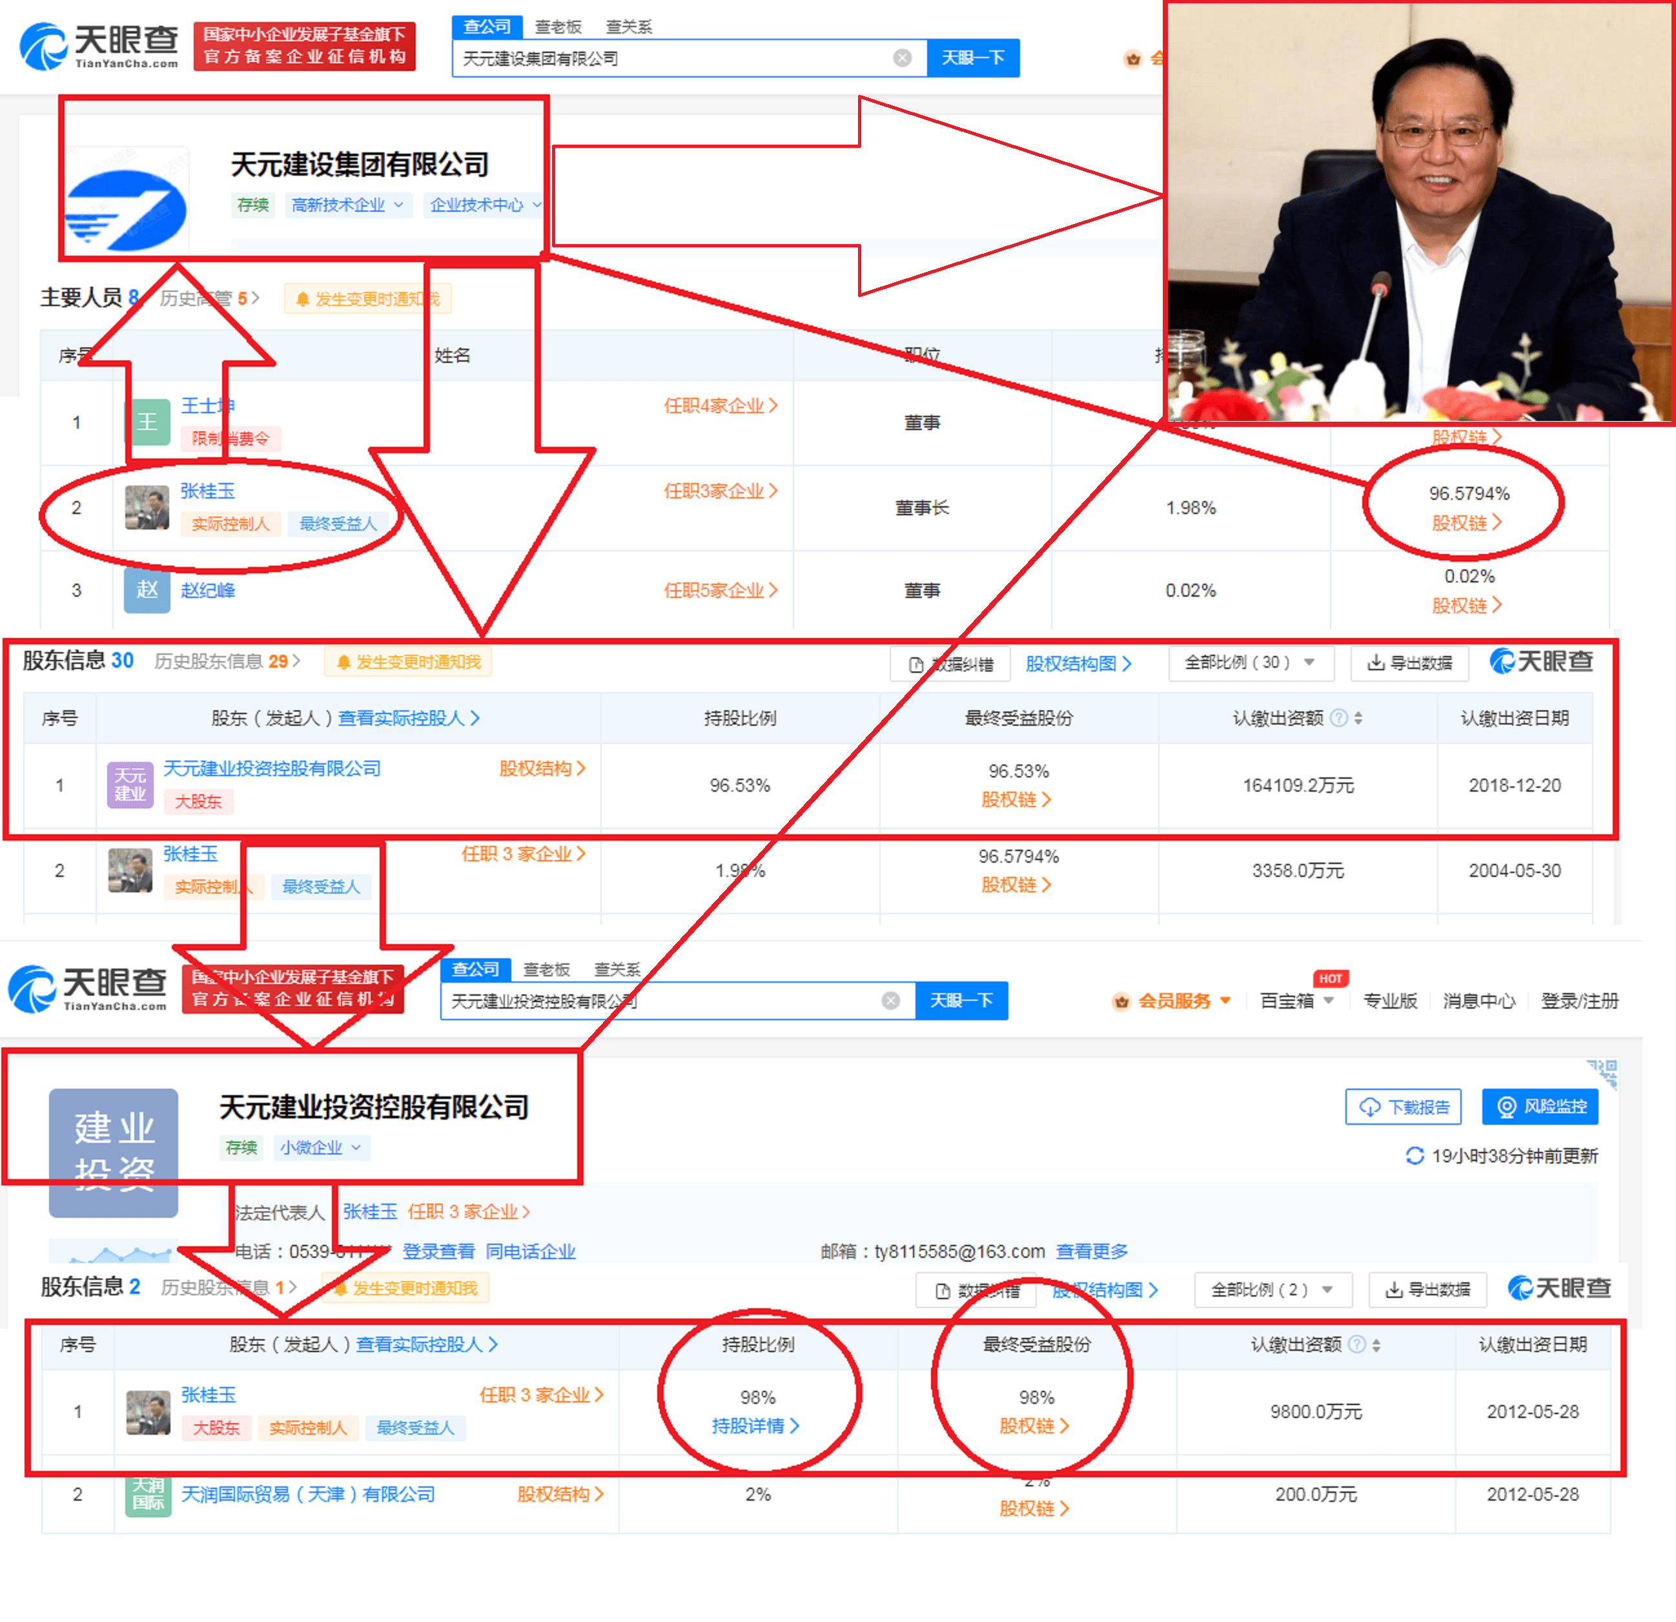Open 天润国际贸易（天津）有限公司 link
1676x1622 pixels.
308,1494
